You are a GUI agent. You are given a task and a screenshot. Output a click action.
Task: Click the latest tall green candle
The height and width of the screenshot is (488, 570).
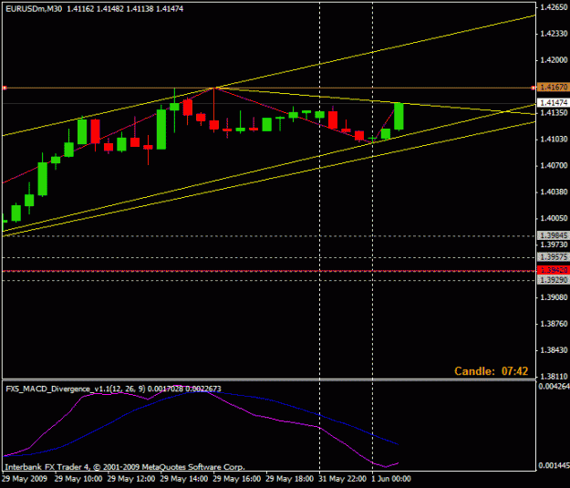pos(399,117)
